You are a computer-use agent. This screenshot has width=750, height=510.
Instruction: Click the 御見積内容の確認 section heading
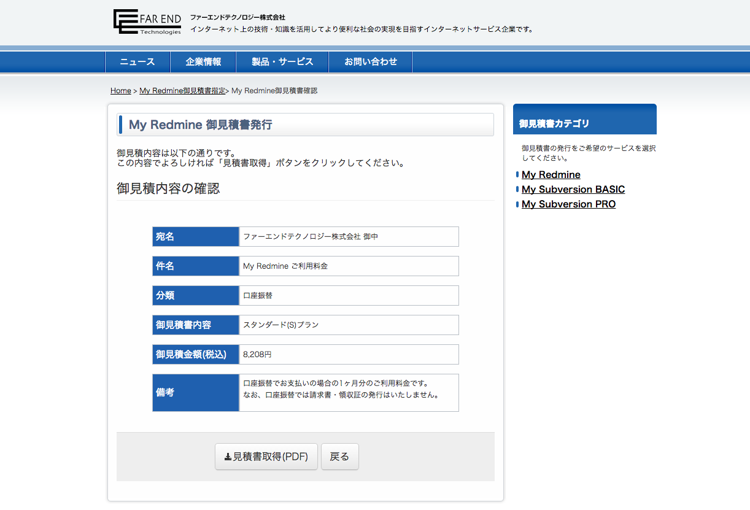coord(168,188)
